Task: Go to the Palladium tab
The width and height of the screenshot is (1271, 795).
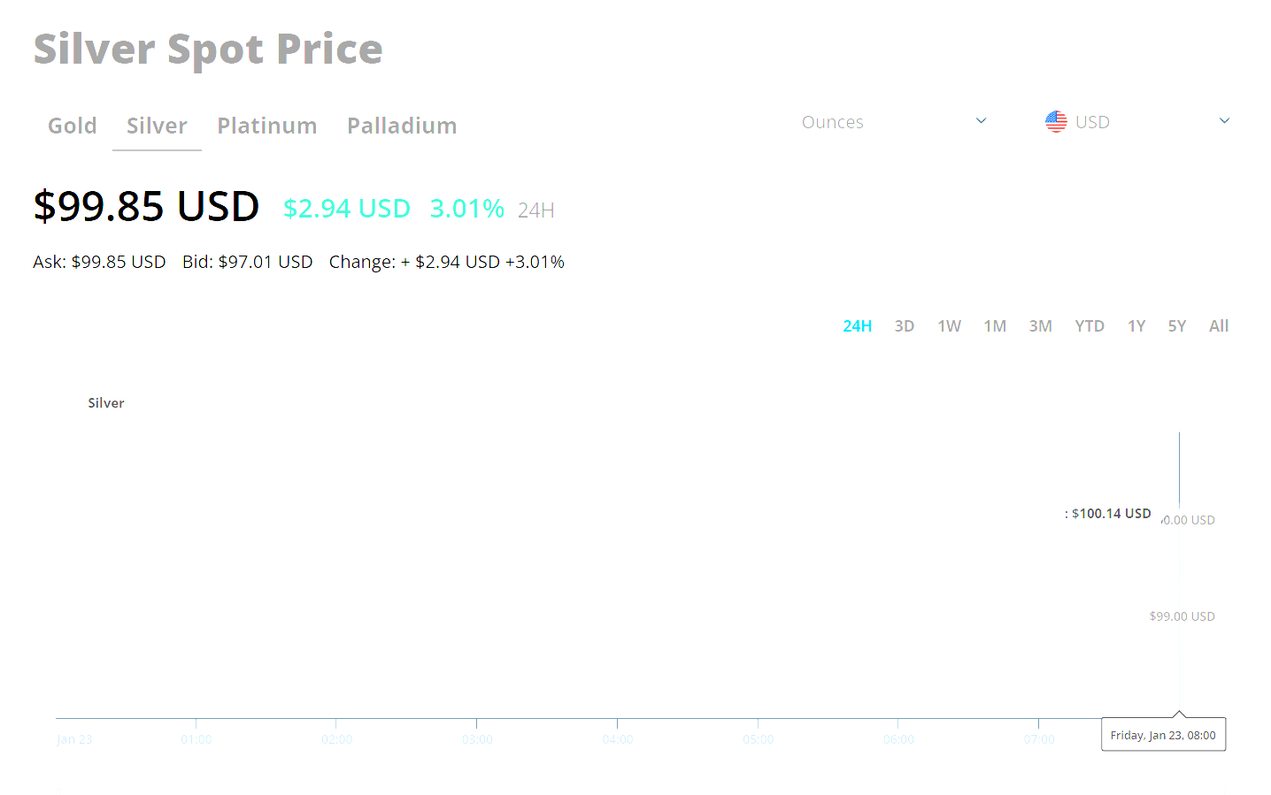Action: coord(402,126)
